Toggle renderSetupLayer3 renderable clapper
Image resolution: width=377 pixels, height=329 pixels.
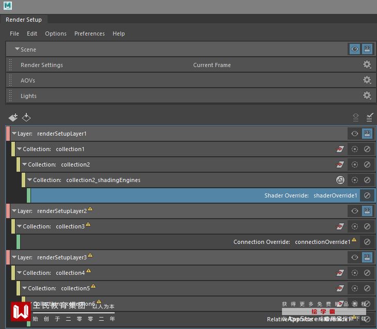pyautogui.click(x=367, y=257)
